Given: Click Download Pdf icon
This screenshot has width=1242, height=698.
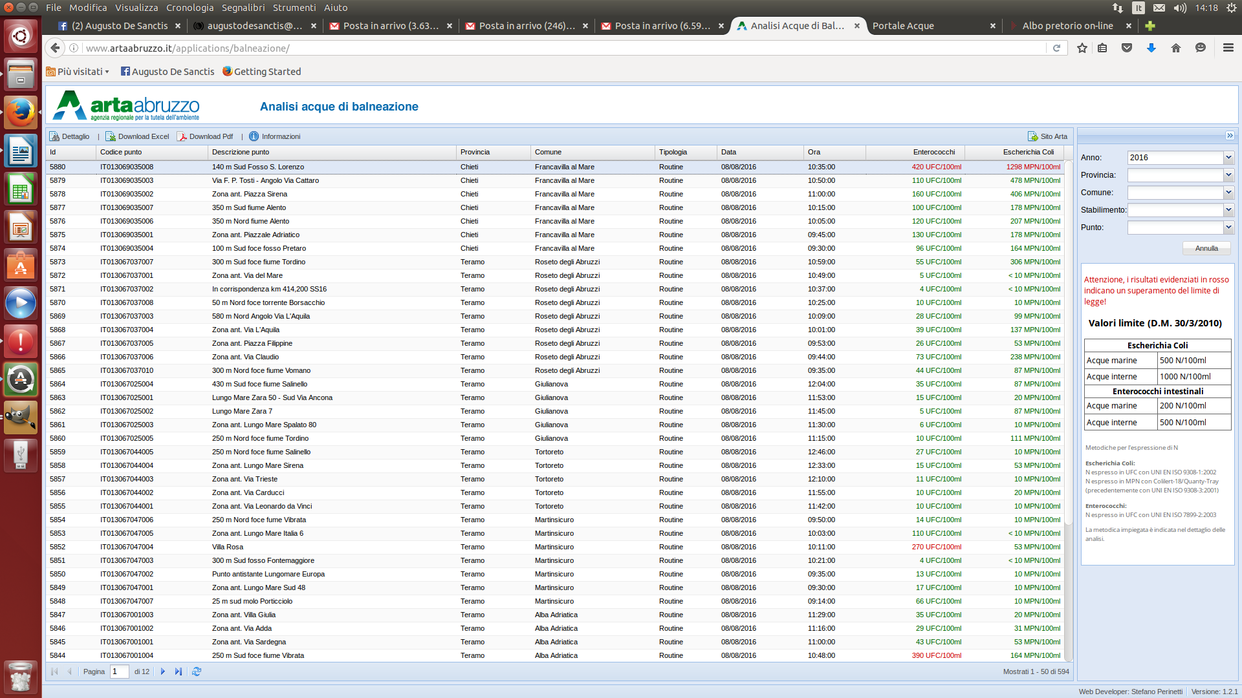Looking at the screenshot, I should pyautogui.click(x=182, y=136).
